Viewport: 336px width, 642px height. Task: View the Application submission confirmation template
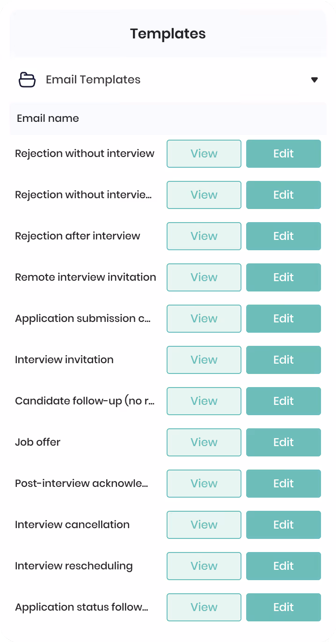(204, 319)
